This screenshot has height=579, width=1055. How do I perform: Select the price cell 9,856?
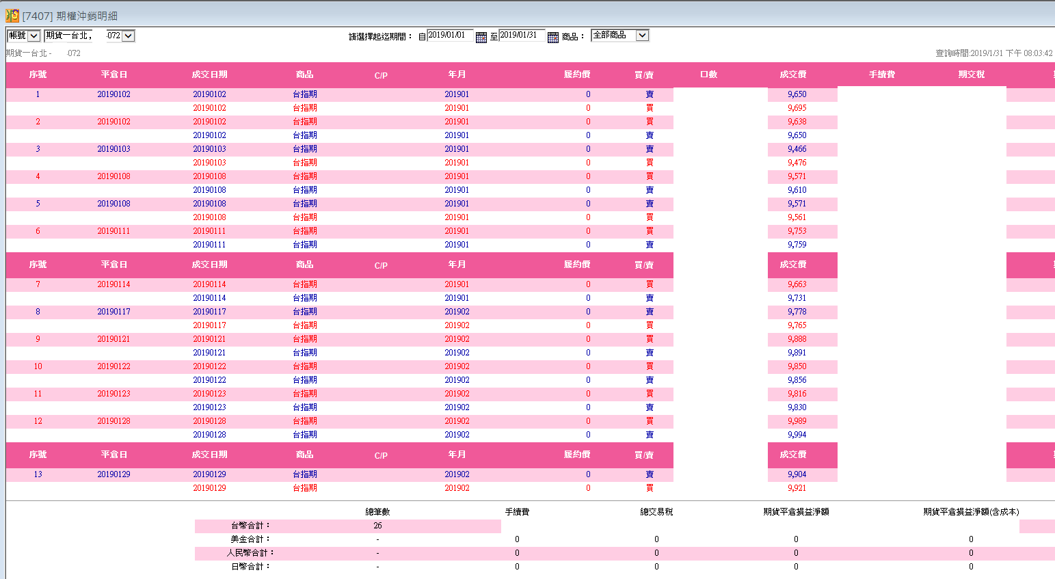797,380
